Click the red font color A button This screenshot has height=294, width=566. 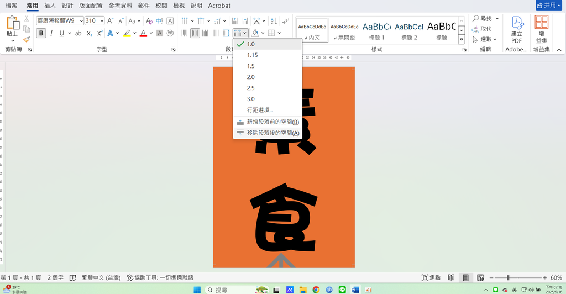pyautogui.click(x=143, y=33)
